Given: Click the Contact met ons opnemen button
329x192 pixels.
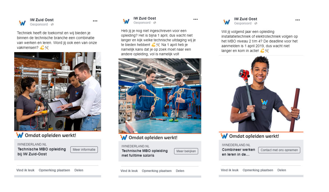Looking at the screenshot, I should click(279, 150).
